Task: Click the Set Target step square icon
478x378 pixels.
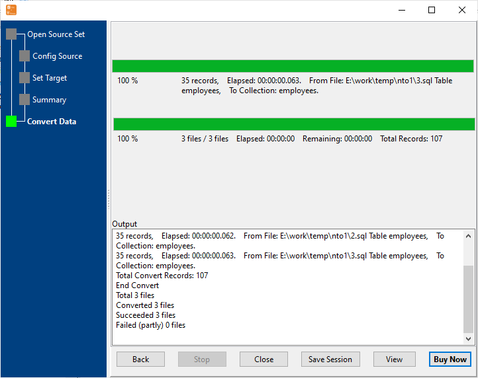Action: coord(24,78)
